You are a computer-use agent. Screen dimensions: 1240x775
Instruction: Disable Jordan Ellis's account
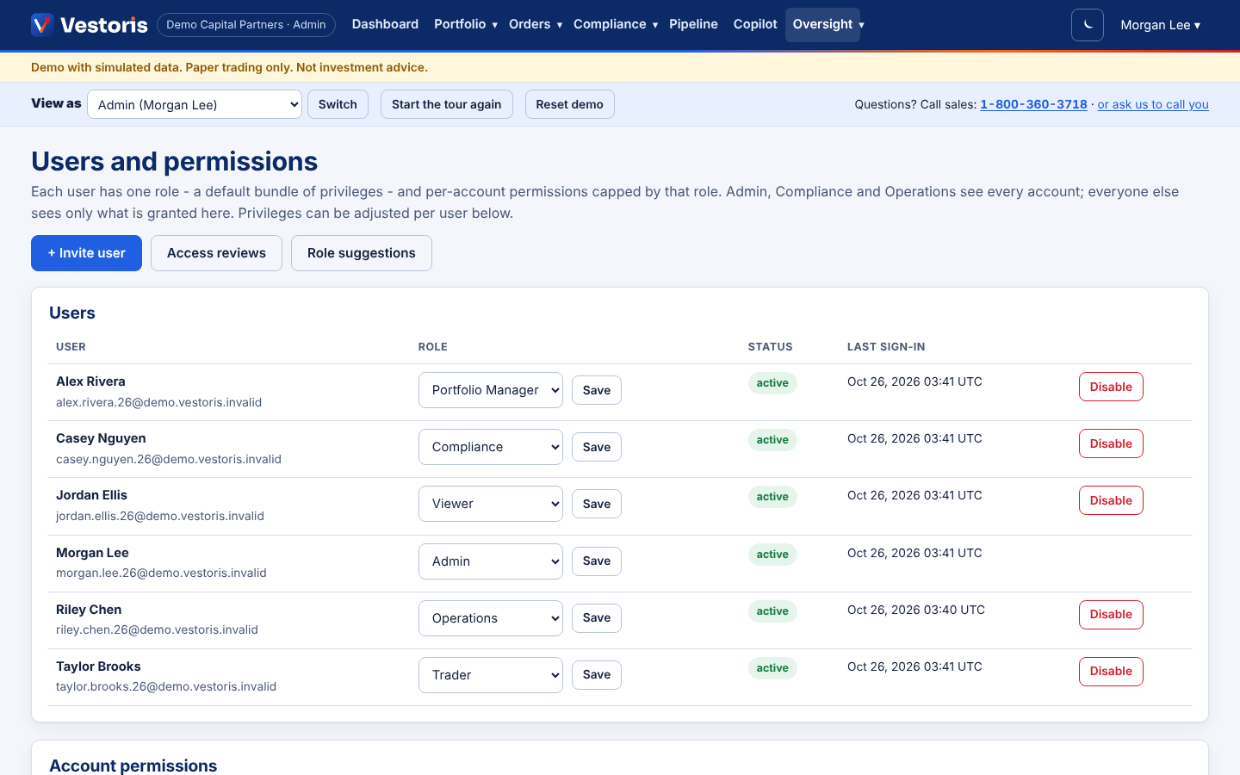[x=1111, y=500]
